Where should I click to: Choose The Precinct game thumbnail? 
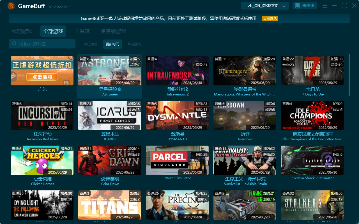[x=177, y=205]
